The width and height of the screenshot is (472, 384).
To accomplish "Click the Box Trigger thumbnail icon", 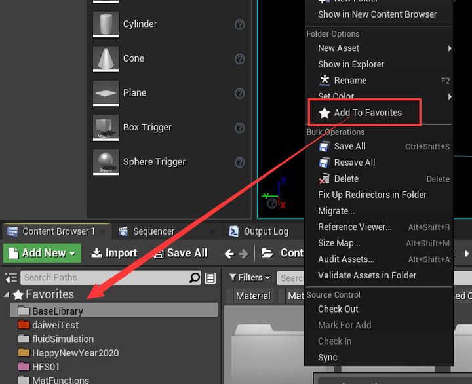I will pos(106,128).
